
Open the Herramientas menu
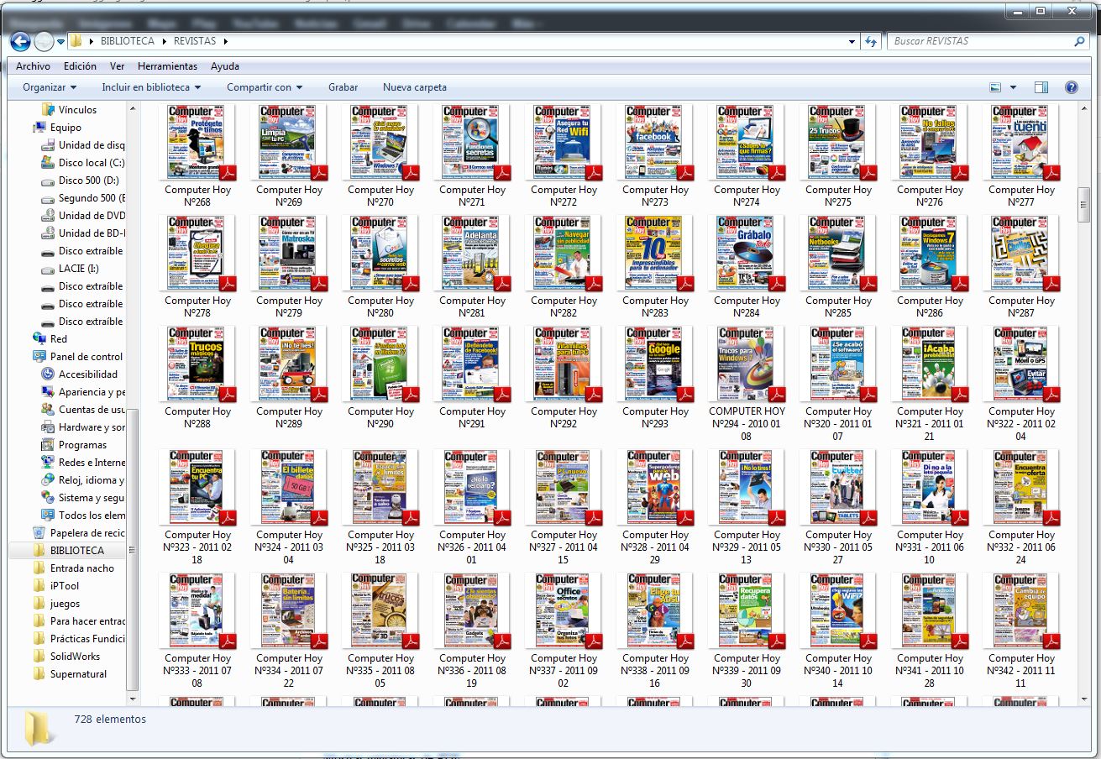[x=167, y=66]
